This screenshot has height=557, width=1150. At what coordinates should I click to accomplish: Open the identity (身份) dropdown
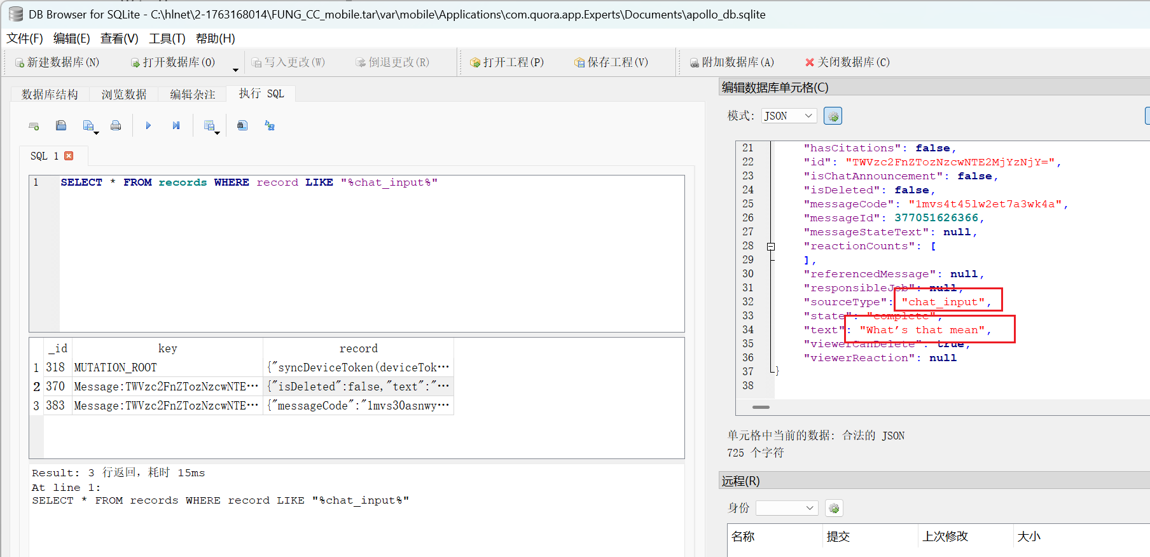(787, 508)
